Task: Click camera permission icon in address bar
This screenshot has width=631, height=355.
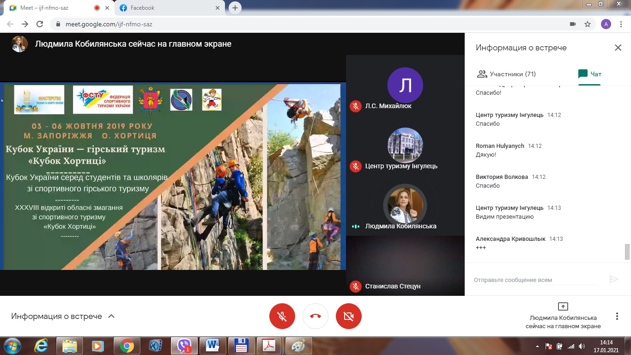Action: pyautogui.click(x=573, y=24)
